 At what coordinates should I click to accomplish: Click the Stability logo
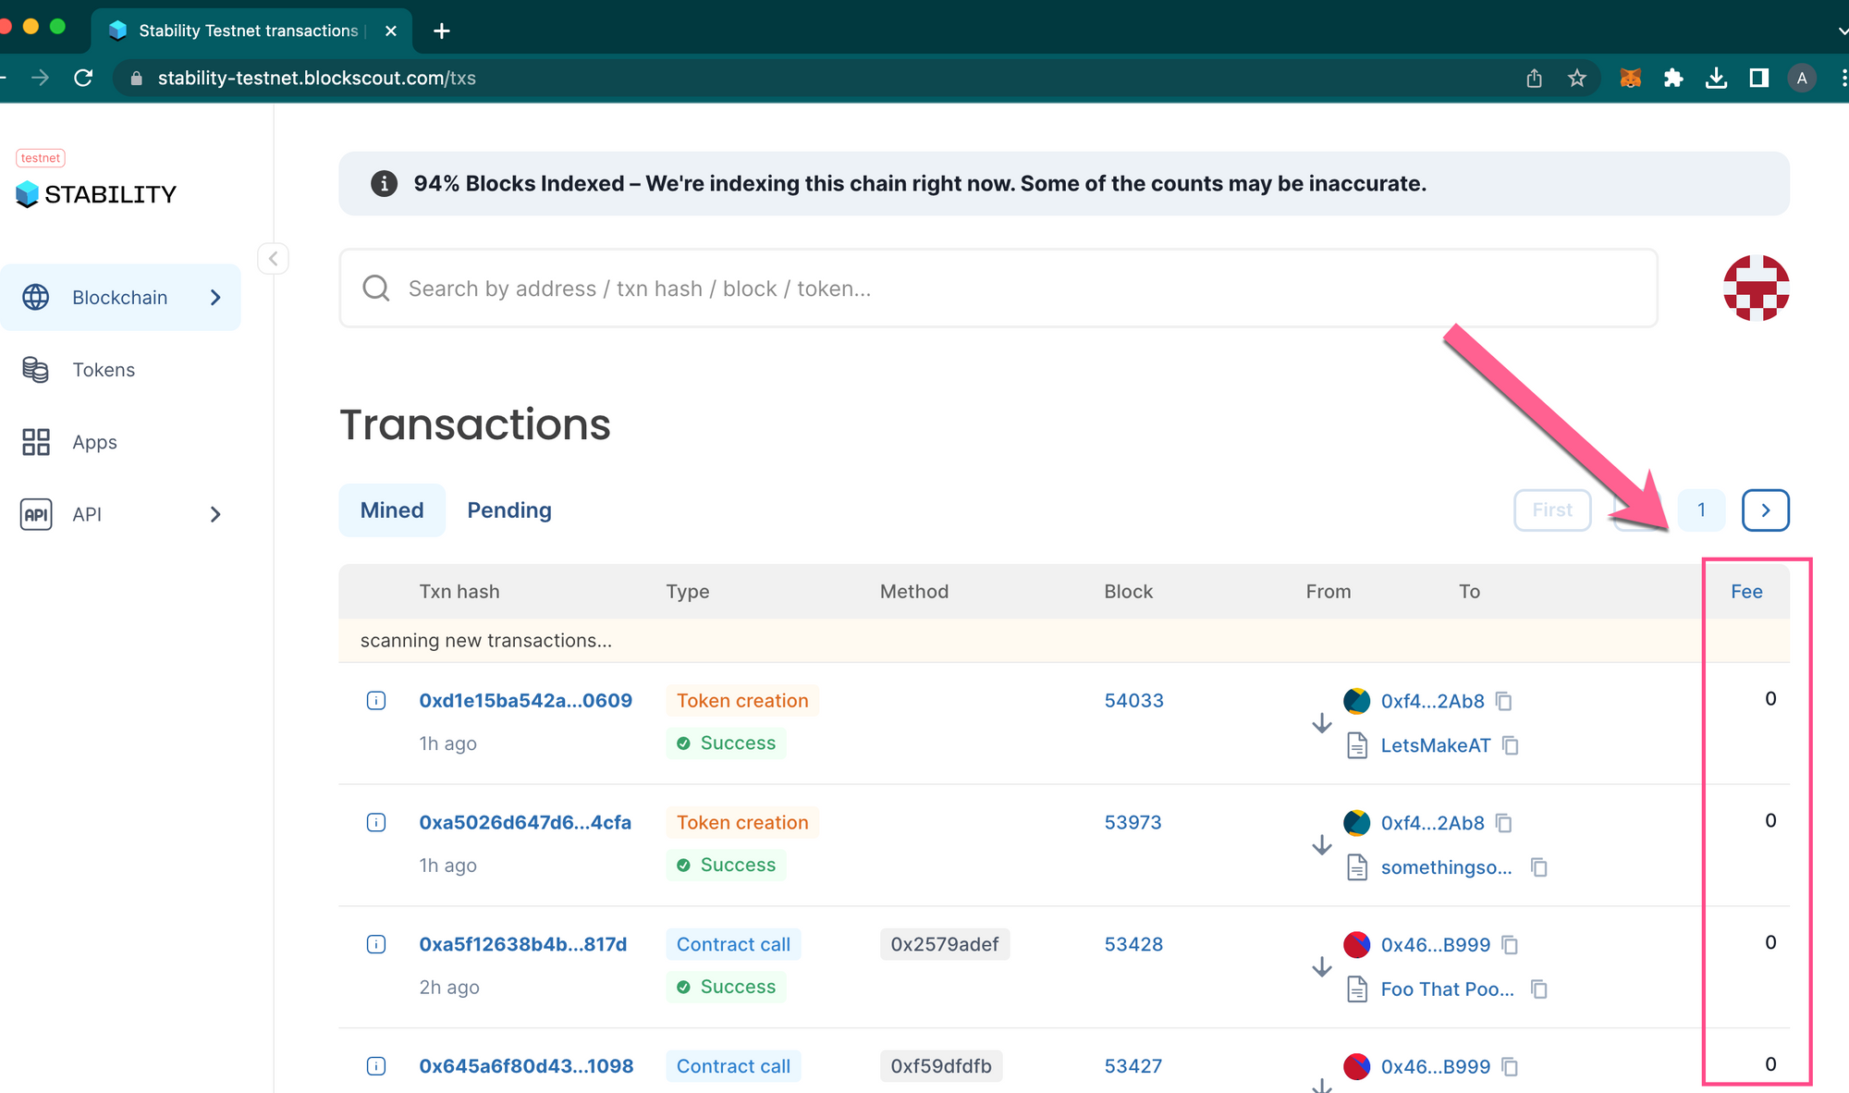point(96,194)
